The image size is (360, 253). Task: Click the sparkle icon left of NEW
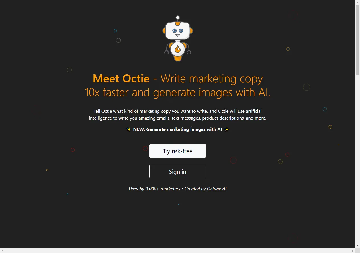[x=128, y=129]
